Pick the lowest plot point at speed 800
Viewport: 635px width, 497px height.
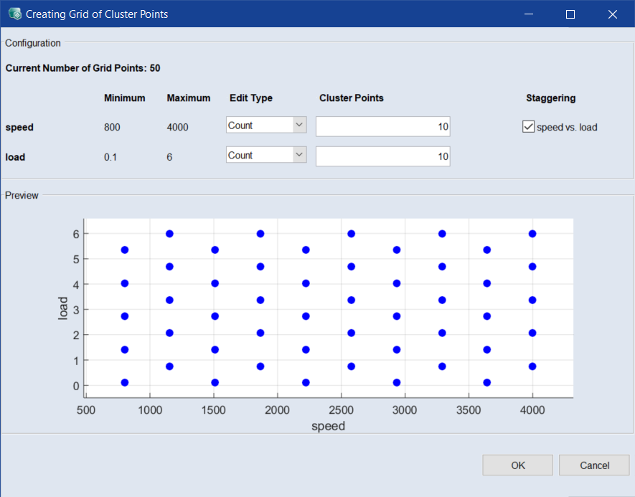point(125,383)
